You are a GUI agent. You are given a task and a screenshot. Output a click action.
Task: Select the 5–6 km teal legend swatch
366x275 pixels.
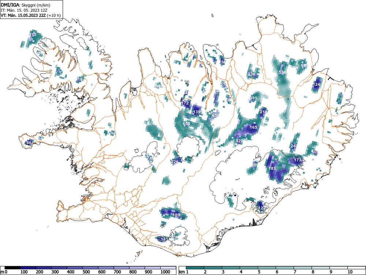point(267,268)
